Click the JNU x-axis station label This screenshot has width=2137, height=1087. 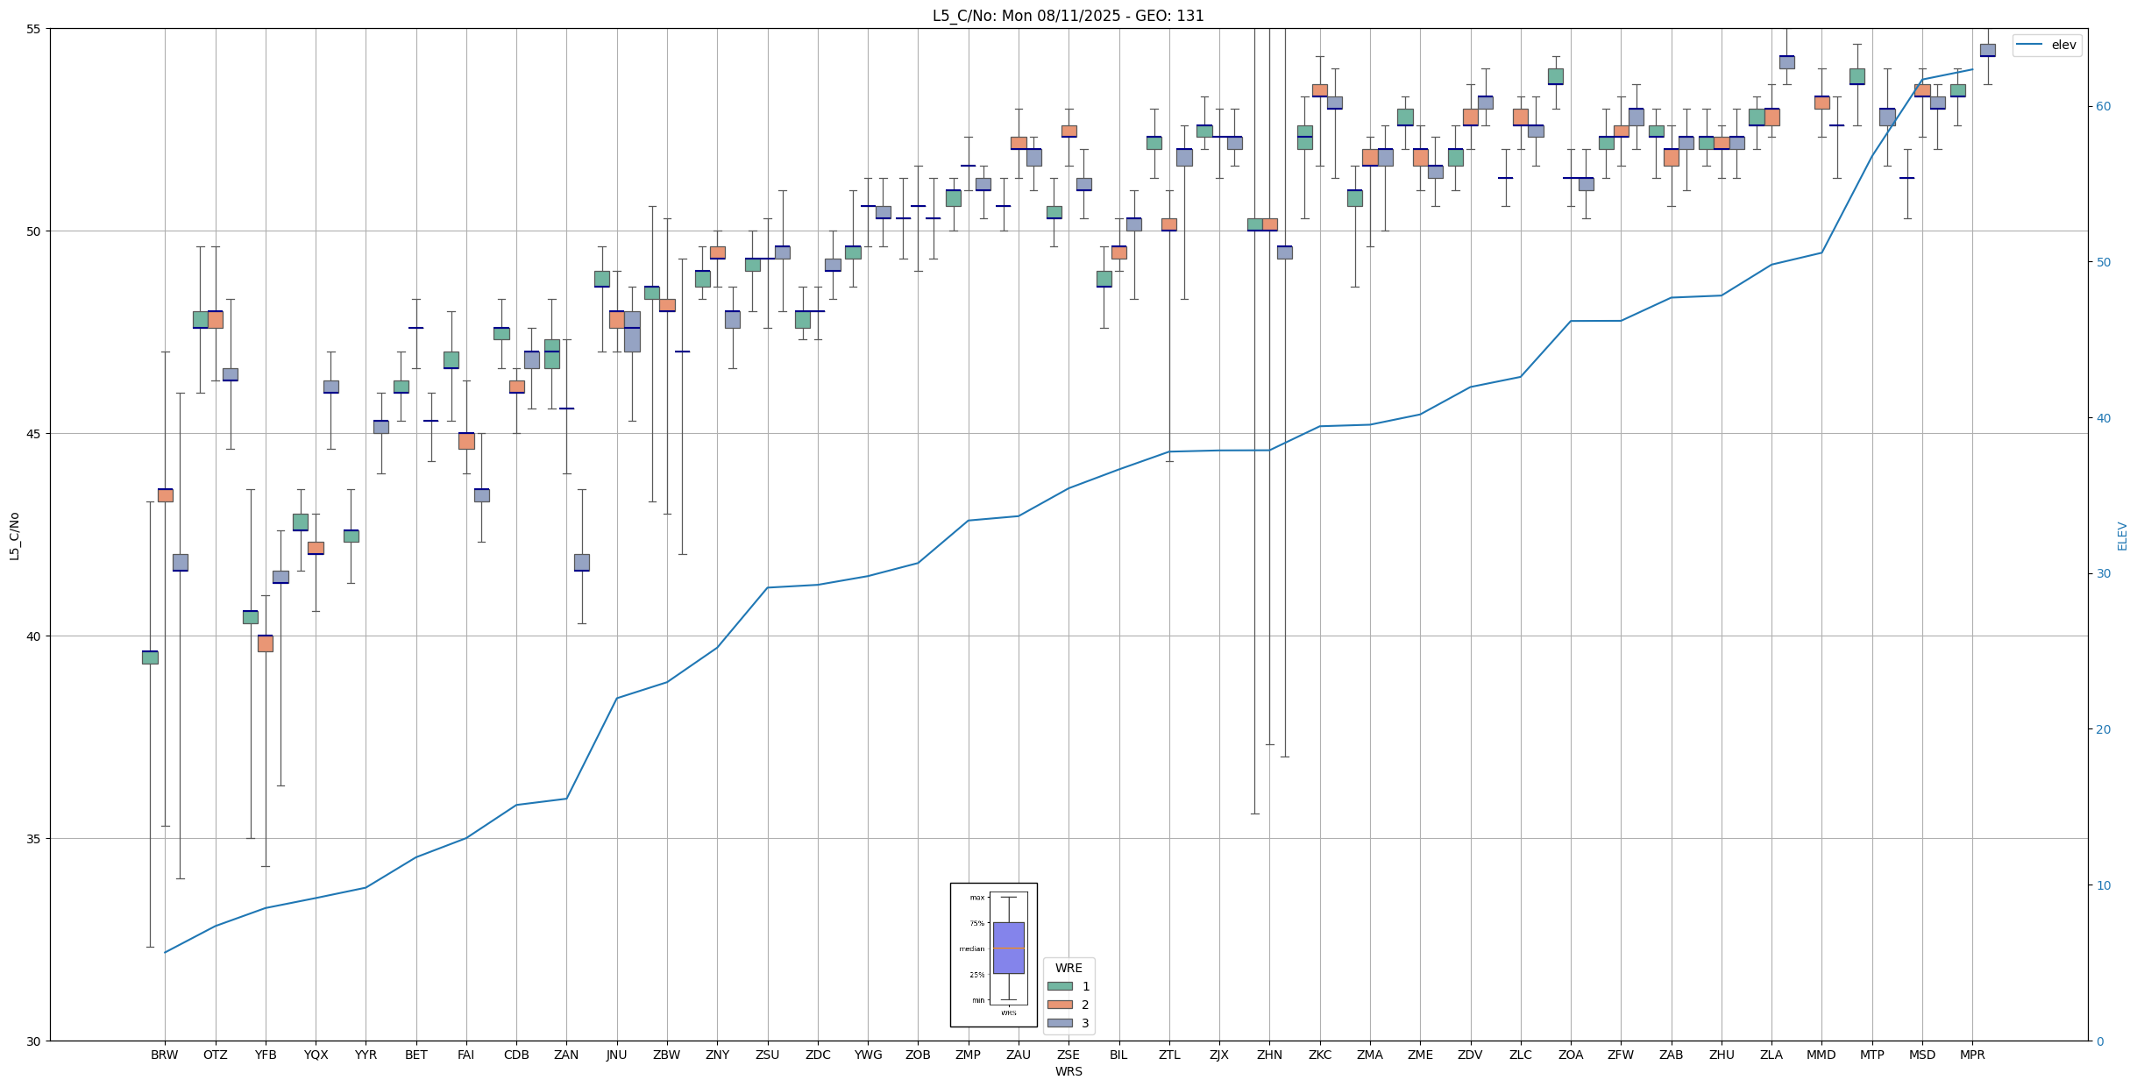coord(616,1055)
